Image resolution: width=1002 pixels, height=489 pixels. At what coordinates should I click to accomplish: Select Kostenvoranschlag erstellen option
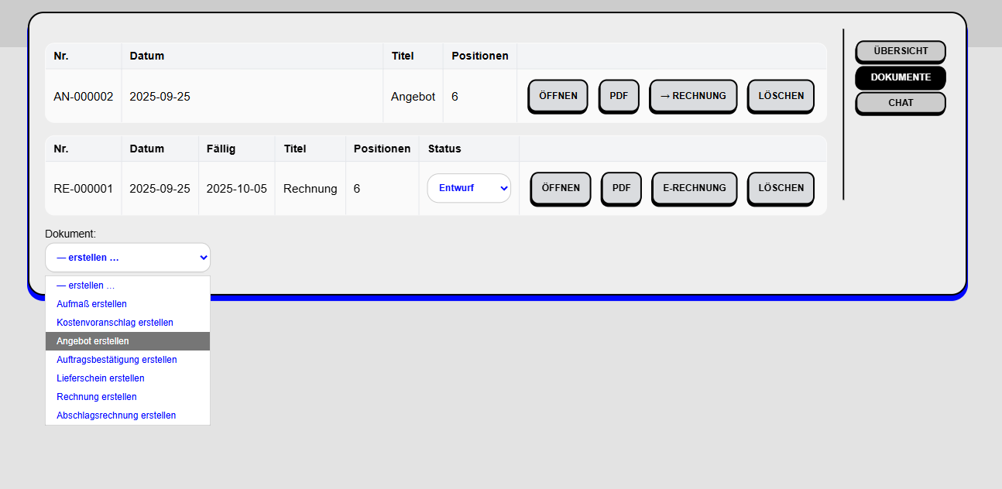click(x=115, y=323)
